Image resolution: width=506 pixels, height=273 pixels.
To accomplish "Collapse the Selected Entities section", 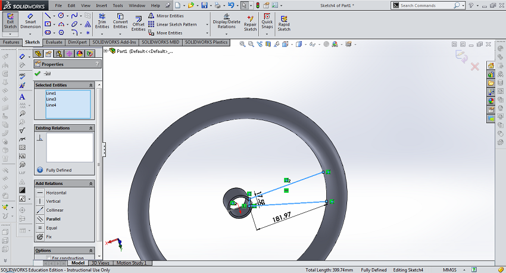I will pyautogui.click(x=91, y=85).
